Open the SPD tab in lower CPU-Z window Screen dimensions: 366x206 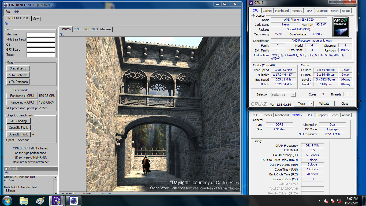309,115
